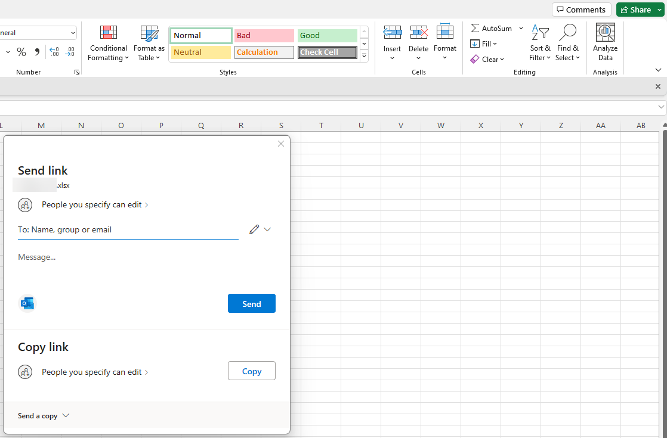
Task: Expand the cell styles gallery
Action: click(x=364, y=55)
